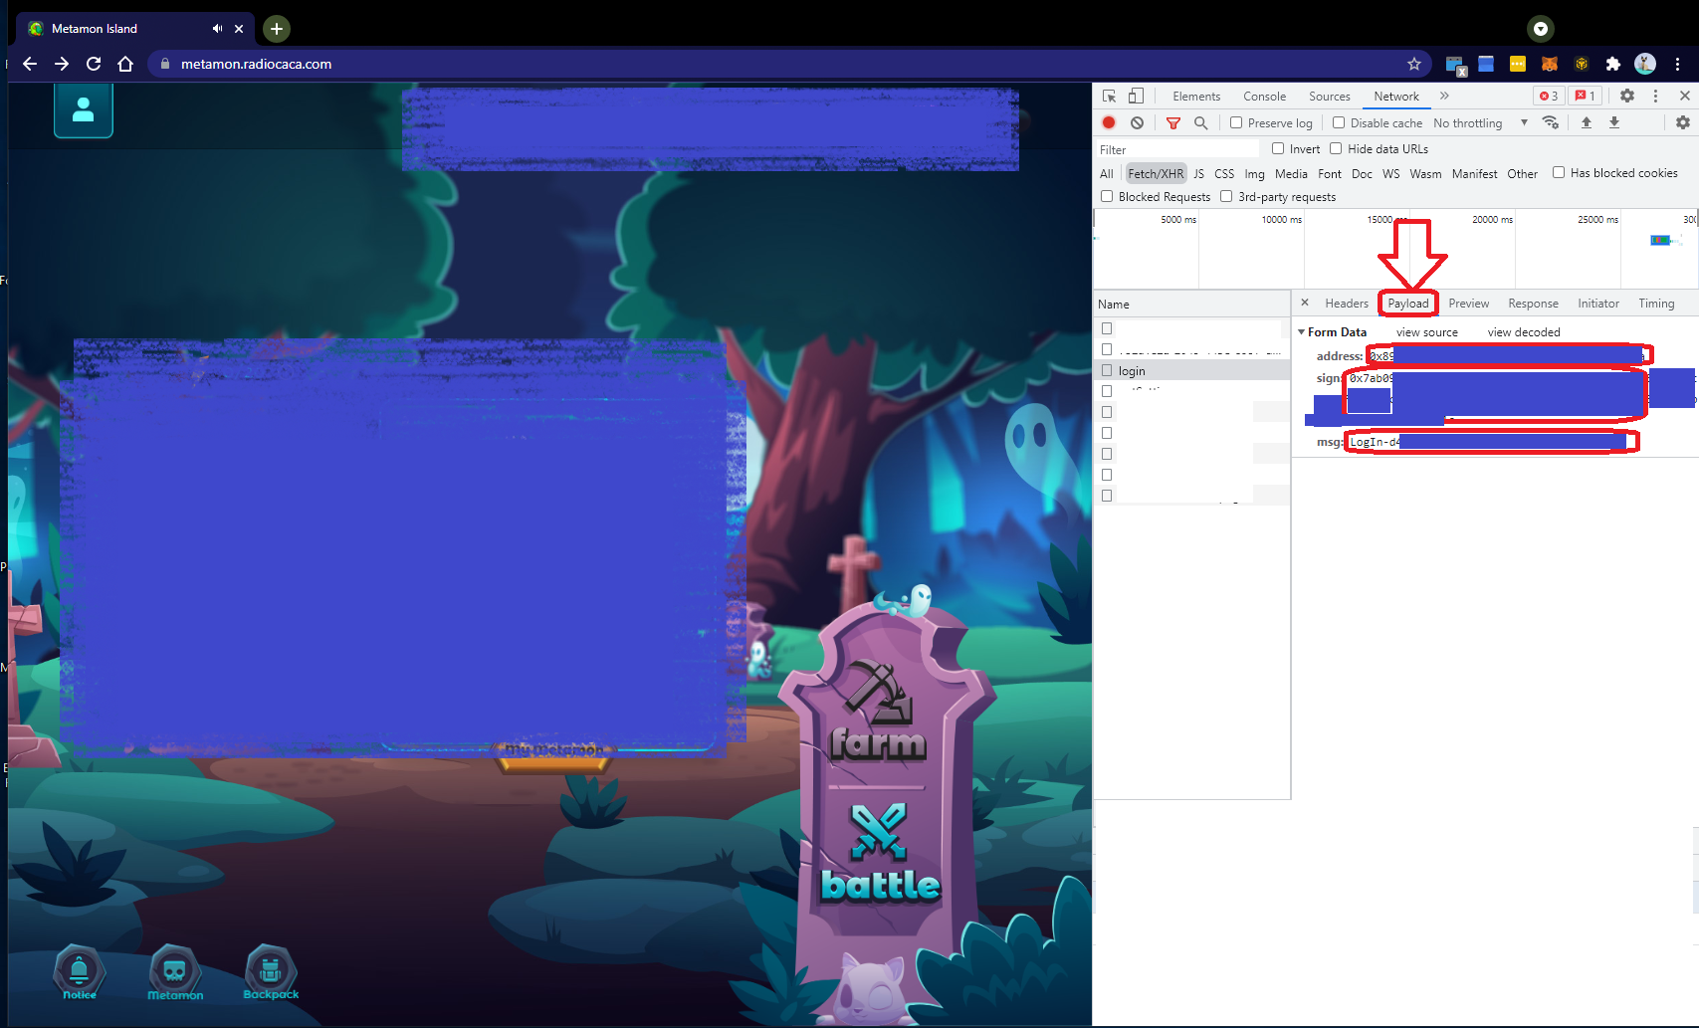Filter requests by Img type
Viewport: 1699px width, 1028px height.
(x=1254, y=173)
